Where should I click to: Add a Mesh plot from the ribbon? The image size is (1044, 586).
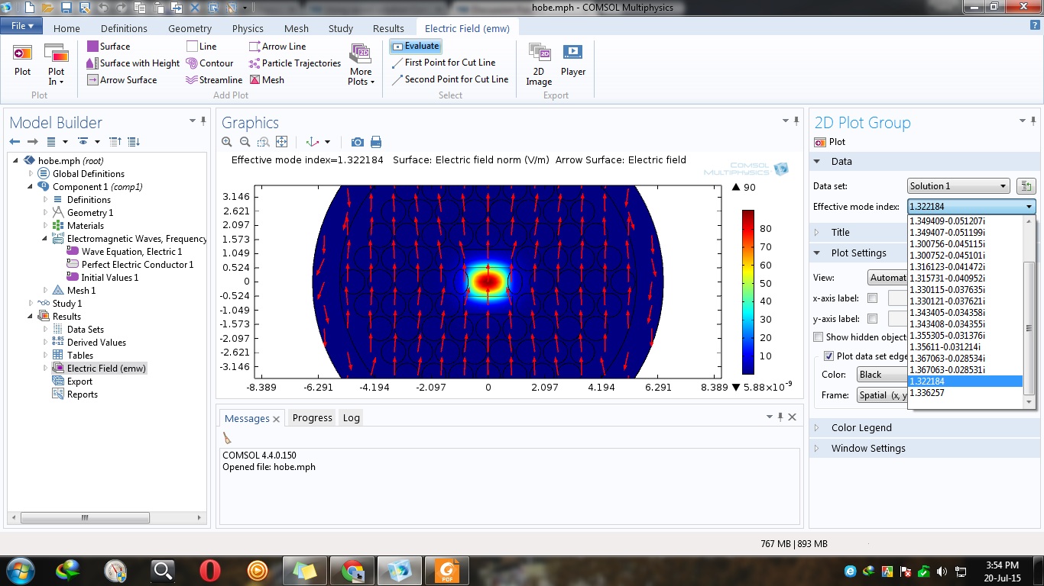click(x=267, y=80)
